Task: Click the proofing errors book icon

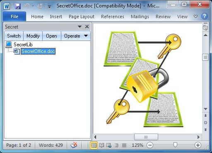Action: (74, 145)
